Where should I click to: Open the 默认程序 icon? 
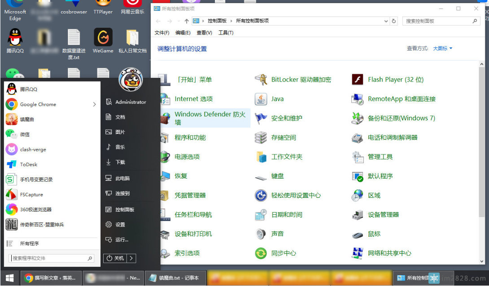tap(358, 176)
